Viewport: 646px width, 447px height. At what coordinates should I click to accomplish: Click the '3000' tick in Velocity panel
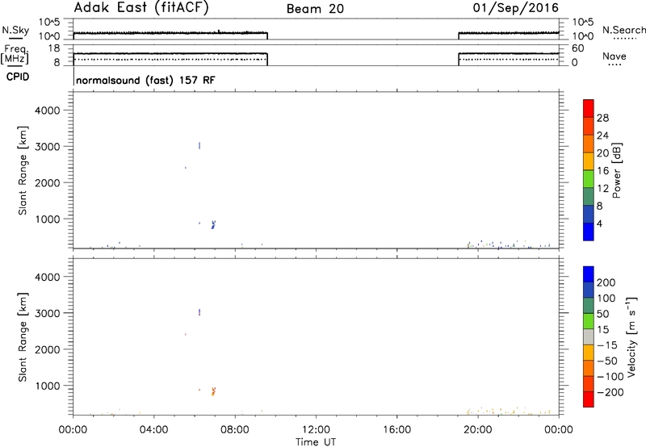(x=48, y=313)
